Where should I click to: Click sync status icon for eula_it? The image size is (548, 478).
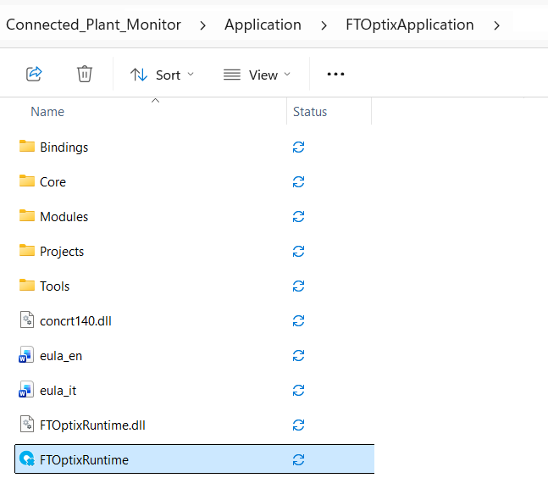pyautogui.click(x=298, y=390)
